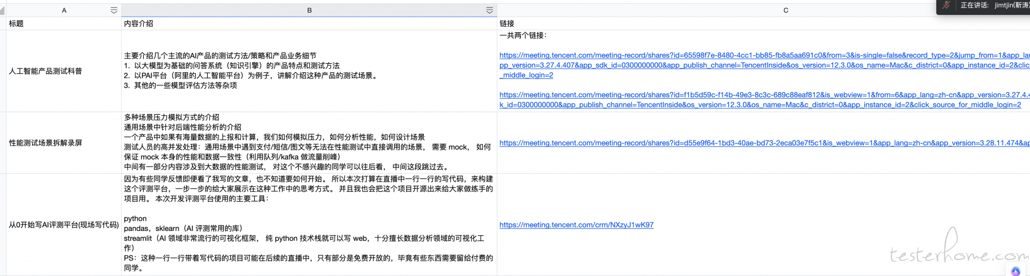The width and height of the screenshot is (1030, 276).
Task: Click the purple assistant icon in the bottom corner
Action: click(1016, 271)
